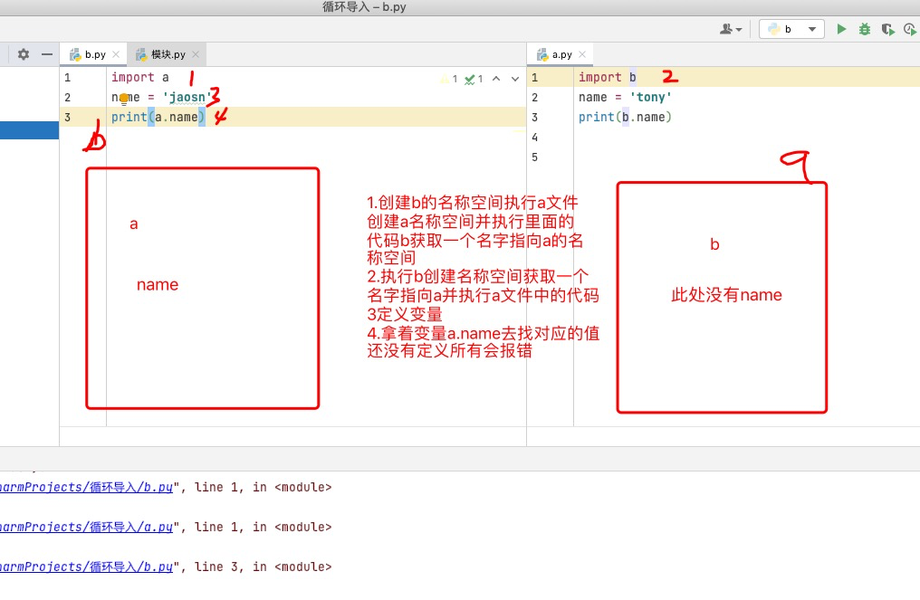Image resolution: width=920 pixels, height=600 pixels.
Task: Open traceback link b.py line 1
Action: coord(86,487)
